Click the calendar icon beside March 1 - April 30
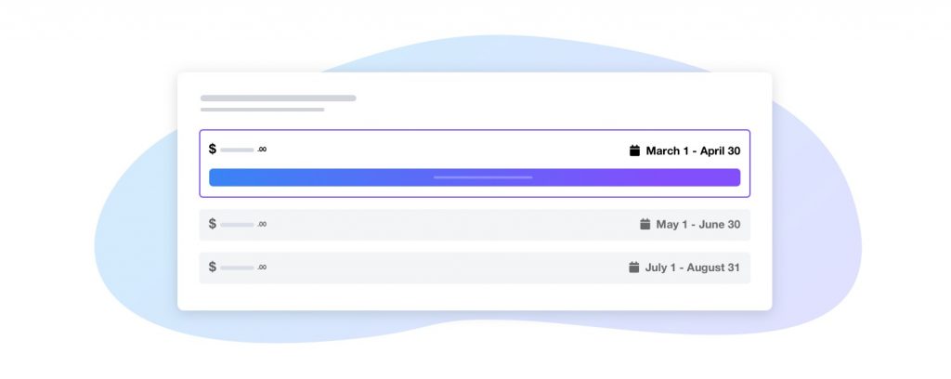The width and height of the screenshot is (951, 379). click(635, 150)
